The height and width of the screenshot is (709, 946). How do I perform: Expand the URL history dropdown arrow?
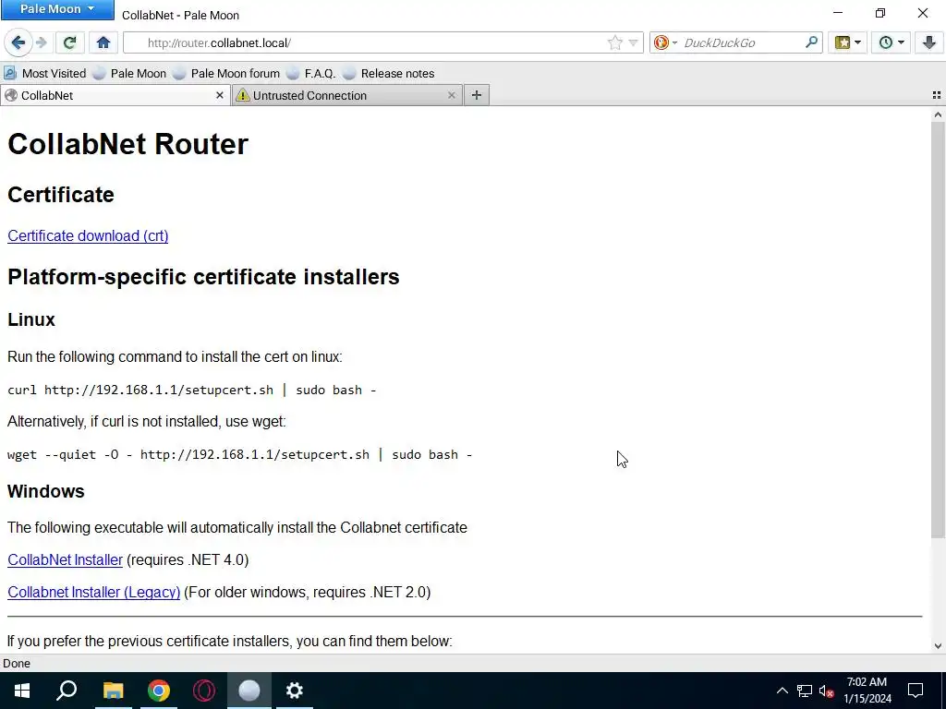(633, 42)
